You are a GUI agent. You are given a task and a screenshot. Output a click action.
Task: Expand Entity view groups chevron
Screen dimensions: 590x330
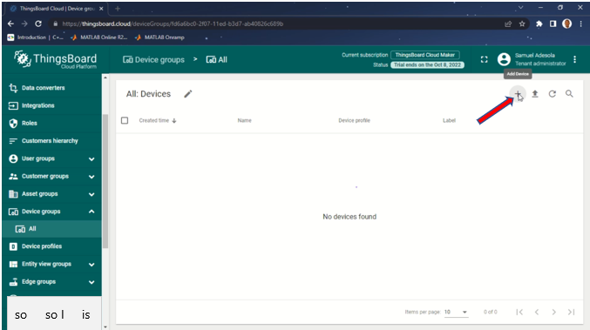pyautogui.click(x=92, y=265)
